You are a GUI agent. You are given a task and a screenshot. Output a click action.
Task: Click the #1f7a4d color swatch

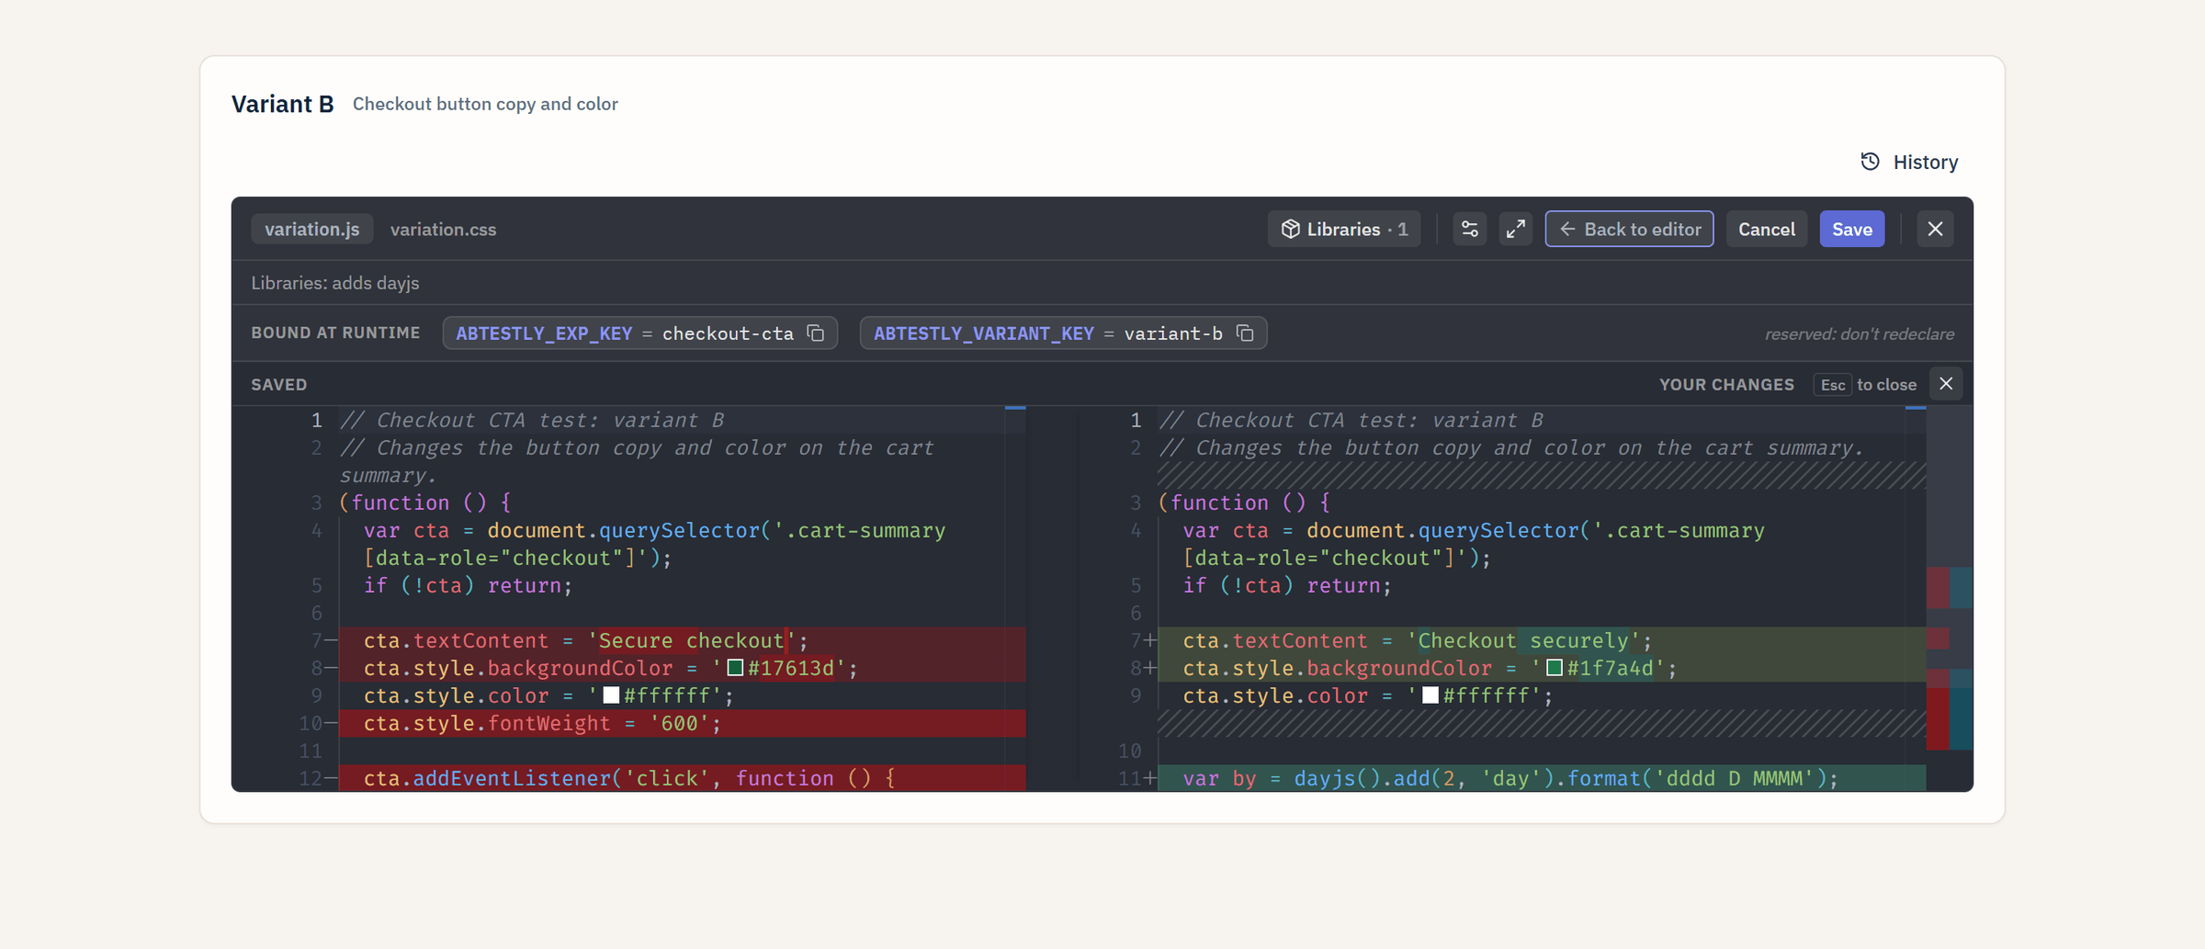1555,668
